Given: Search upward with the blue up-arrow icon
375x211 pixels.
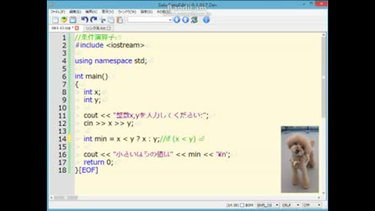Looking at the screenshot, I should coord(185,20).
